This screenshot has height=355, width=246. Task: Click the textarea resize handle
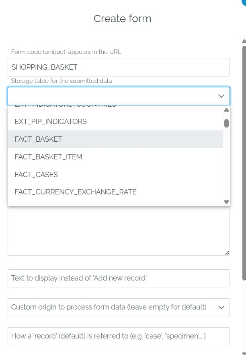pyautogui.click(x=227, y=252)
